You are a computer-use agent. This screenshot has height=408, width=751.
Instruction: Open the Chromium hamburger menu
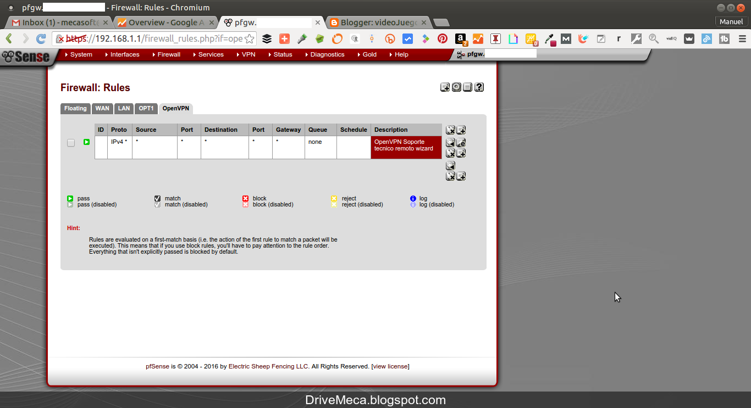[742, 38]
